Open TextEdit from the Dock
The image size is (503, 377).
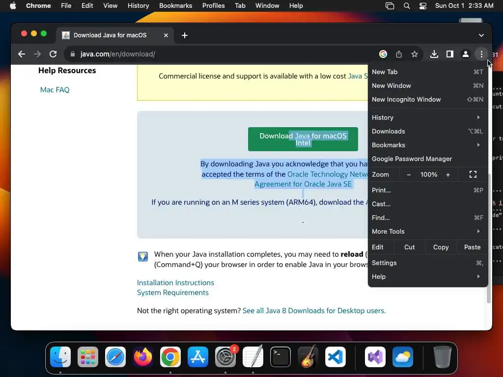click(x=253, y=357)
